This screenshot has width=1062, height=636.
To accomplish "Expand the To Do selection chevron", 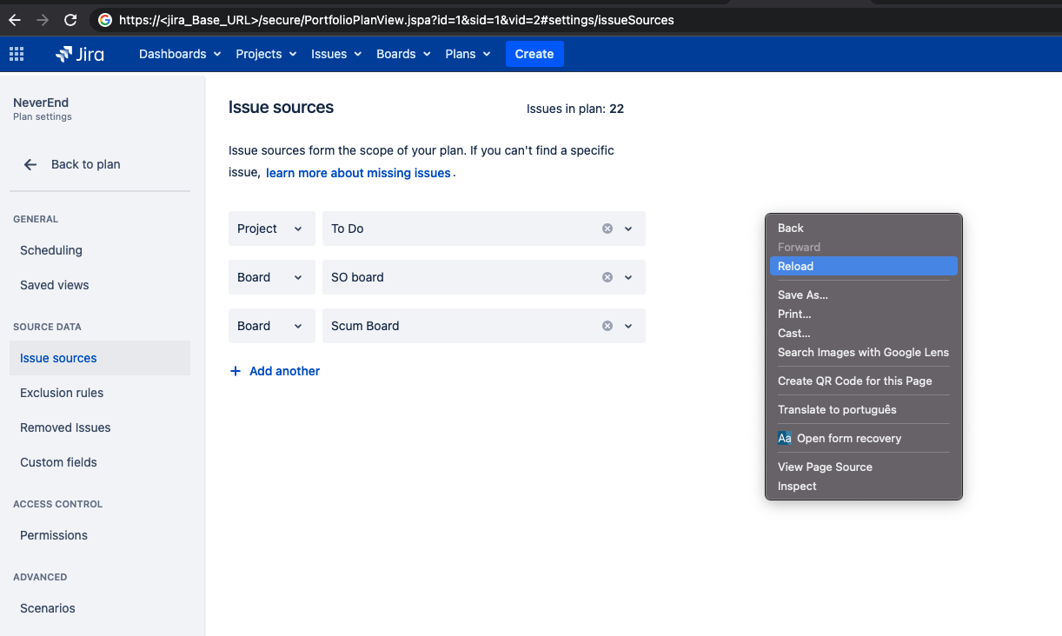I will point(628,229).
